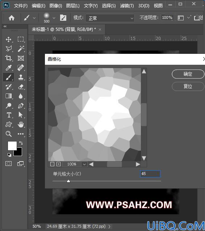Select the Crop tool
The width and height of the screenshot is (205, 231).
(x=8, y=58)
